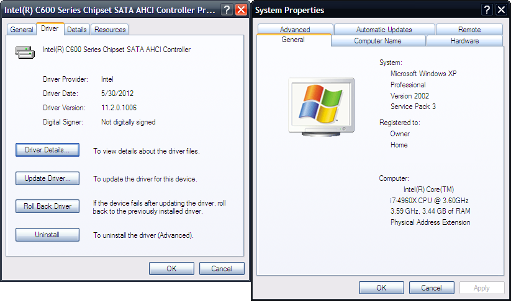Switch to the Remote tab

coord(469,30)
